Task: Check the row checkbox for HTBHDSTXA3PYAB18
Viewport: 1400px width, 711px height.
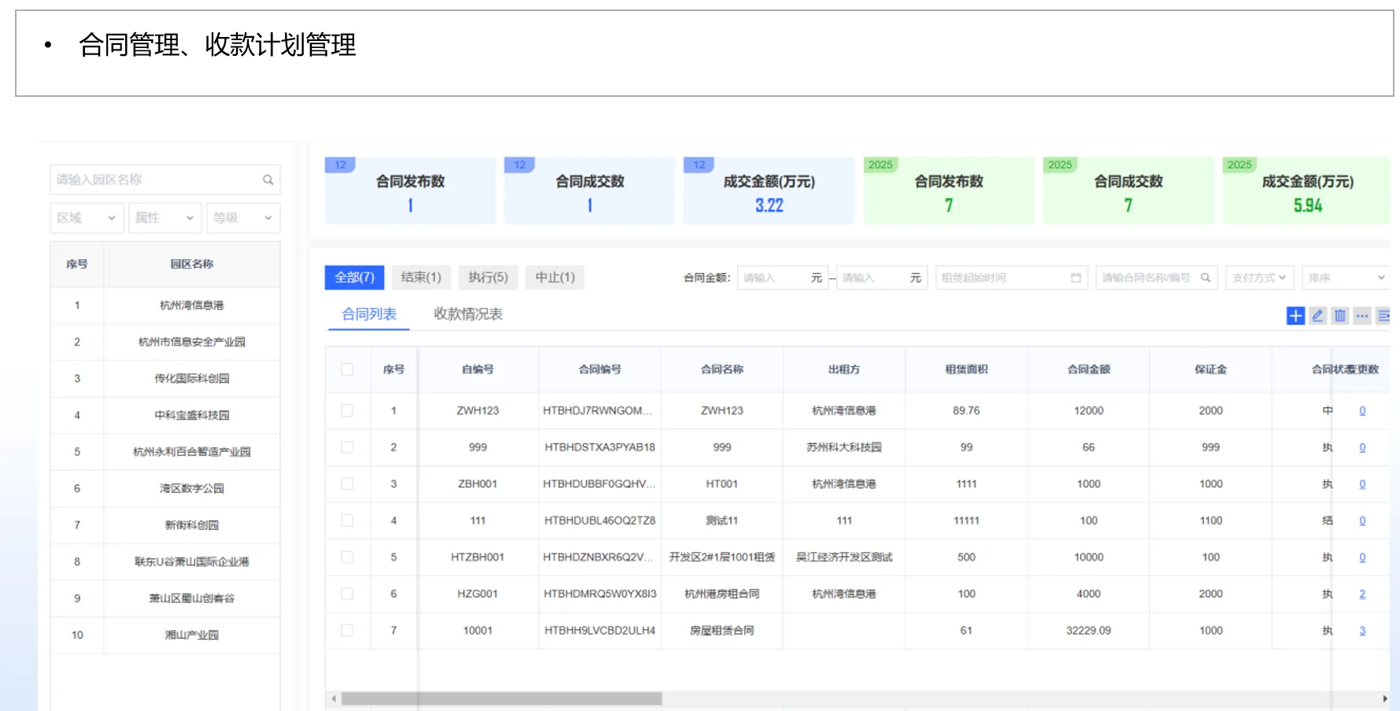Action: pyautogui.click(x=347, y=447)
